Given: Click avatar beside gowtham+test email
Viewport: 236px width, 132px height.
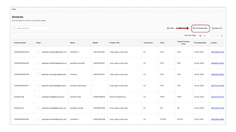Looking at the screenshot, I should (x=38, y=97).
